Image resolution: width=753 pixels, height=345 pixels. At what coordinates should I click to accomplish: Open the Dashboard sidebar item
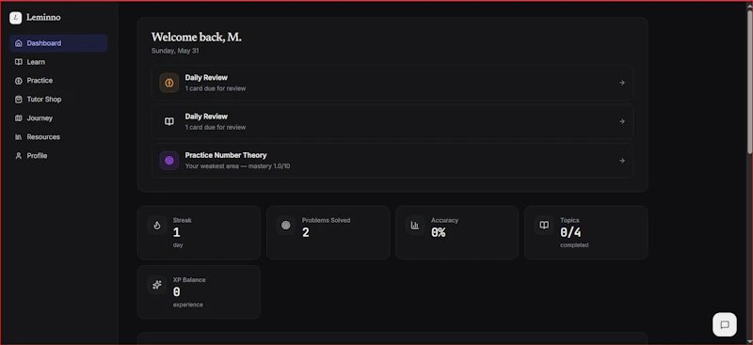(58, 43)
